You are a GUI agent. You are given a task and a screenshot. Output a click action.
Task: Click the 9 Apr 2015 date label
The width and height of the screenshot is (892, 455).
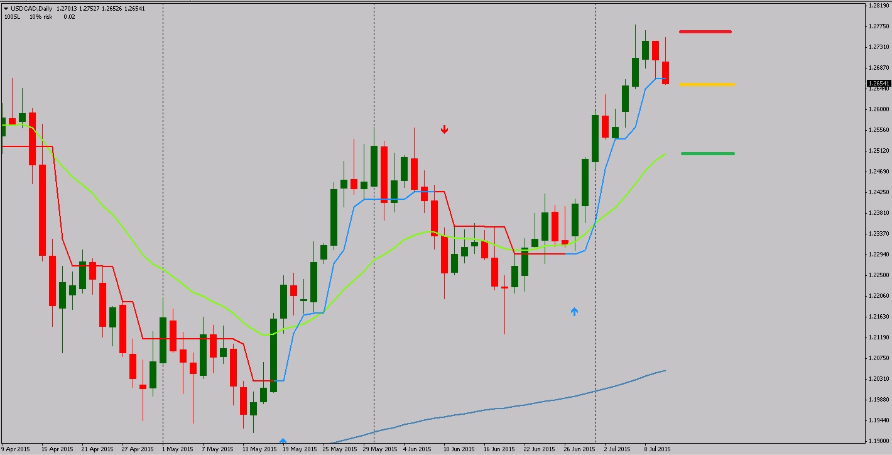click(16, 449)
